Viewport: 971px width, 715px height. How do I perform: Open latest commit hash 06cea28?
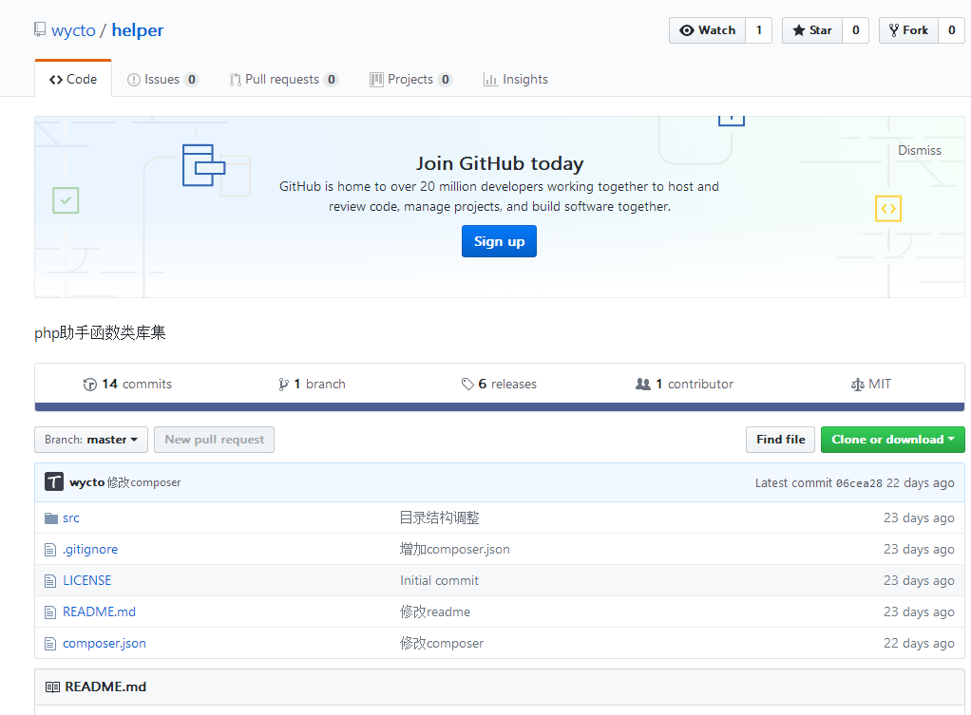click(859, 483)
